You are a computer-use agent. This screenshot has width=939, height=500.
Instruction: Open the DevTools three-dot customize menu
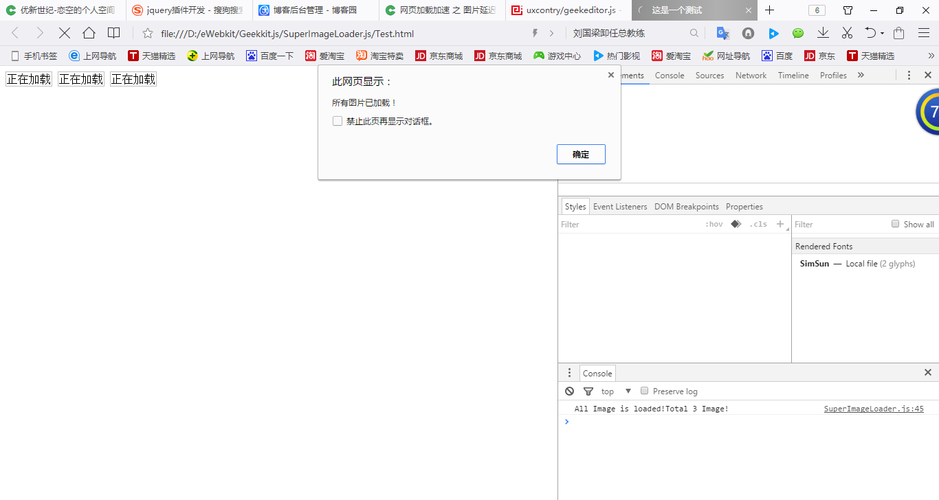click(x=909, y=75)
